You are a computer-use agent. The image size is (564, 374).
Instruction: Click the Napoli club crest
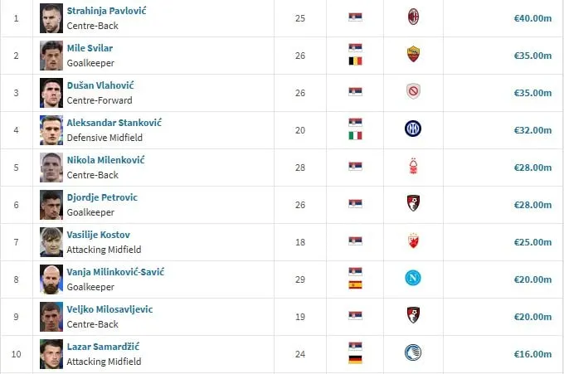coord(413,278)
